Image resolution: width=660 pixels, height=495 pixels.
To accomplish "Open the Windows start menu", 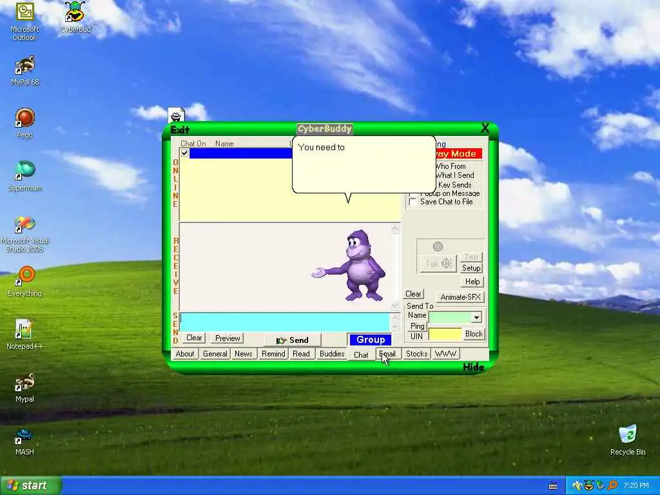I will (30, 486).
